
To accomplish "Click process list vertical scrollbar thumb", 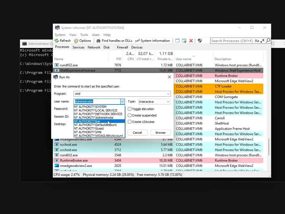I will click(x=269, y=147).
